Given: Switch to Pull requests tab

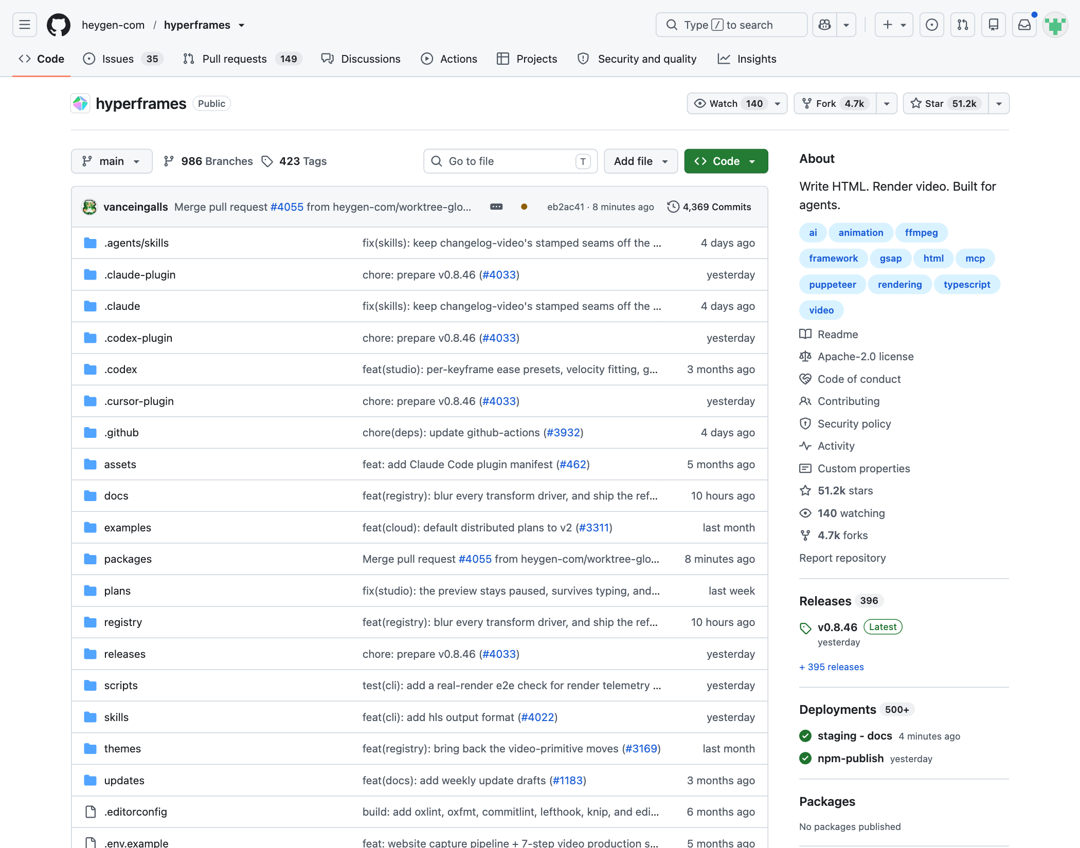Looking at the screenshot, I should click(x=242, y=59).
